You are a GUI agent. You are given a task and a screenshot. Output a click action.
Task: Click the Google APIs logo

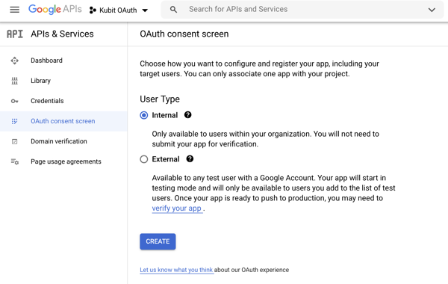55,10
